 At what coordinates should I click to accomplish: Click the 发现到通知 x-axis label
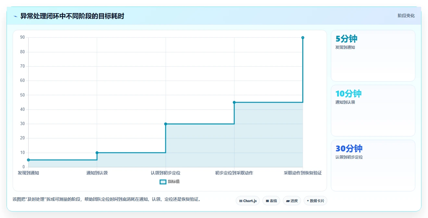28,173
